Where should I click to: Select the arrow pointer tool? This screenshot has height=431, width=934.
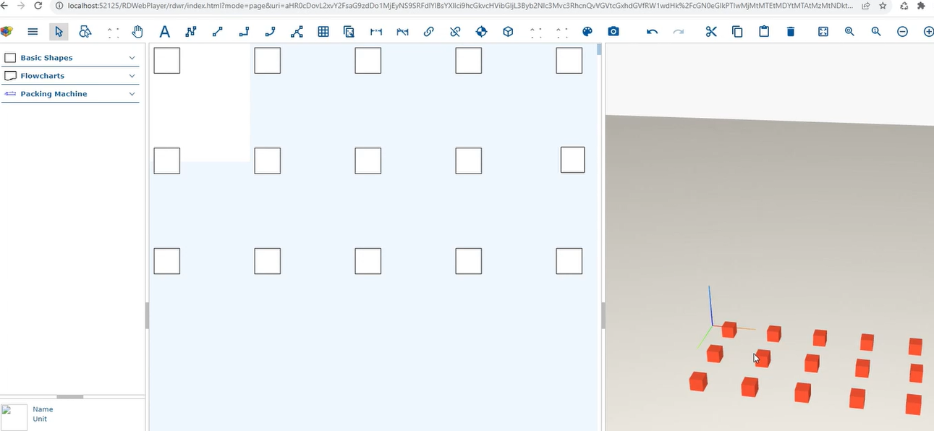click(x=59, y=32)
